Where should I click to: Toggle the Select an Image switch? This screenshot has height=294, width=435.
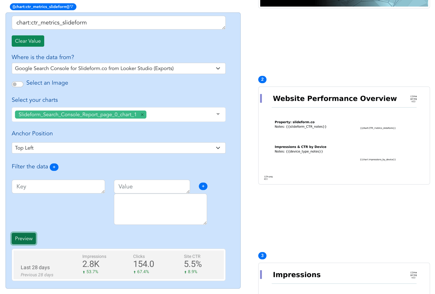coord(17,84)
